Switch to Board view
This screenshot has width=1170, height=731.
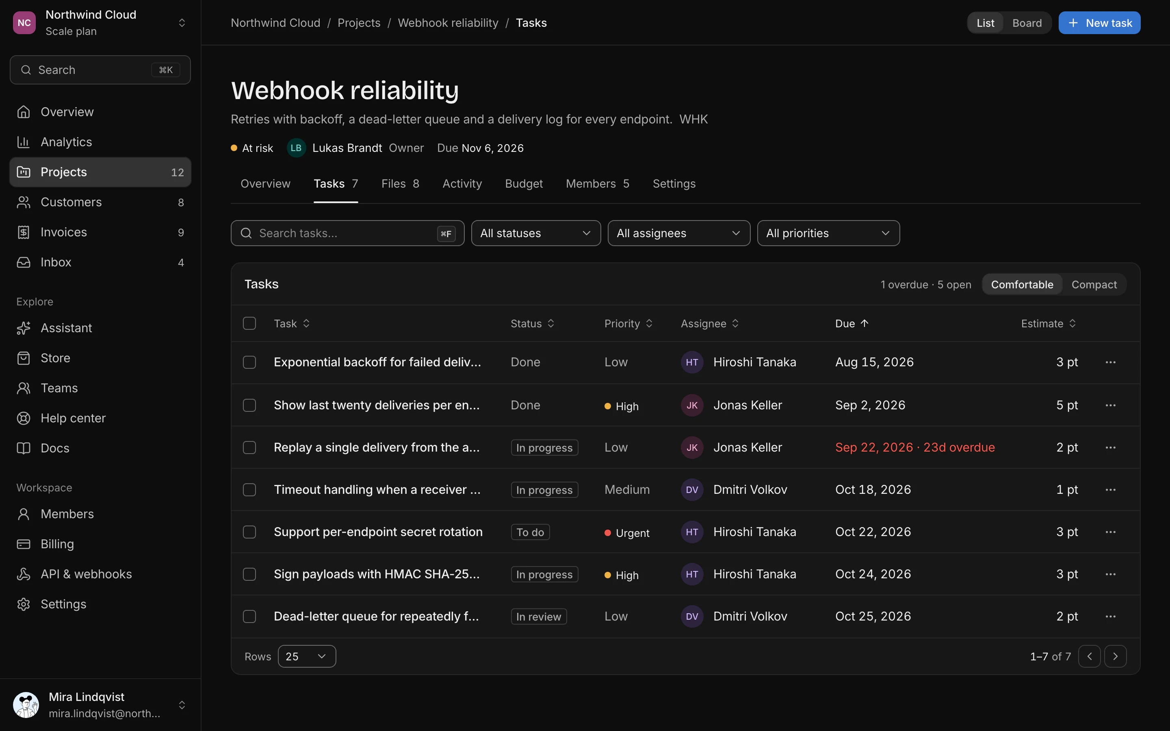point(1027,23)
